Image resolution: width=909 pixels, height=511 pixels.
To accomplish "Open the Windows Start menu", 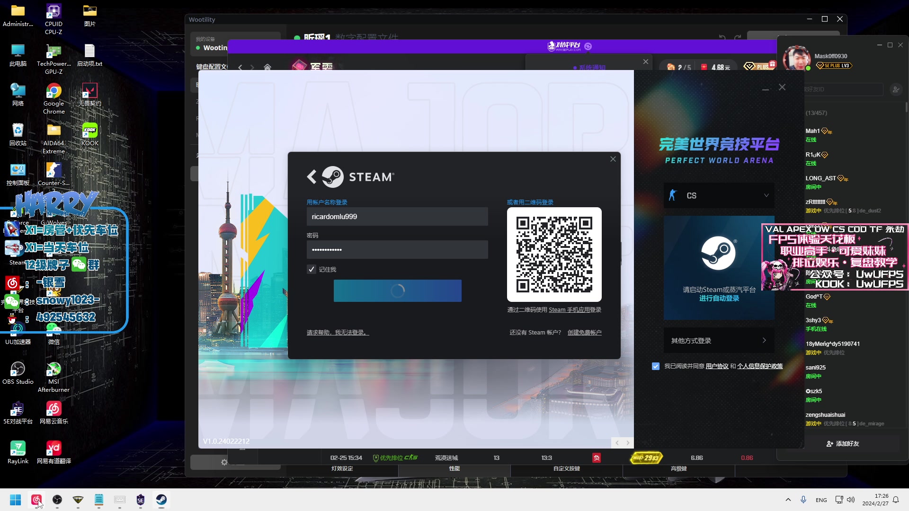I will (16, 500).
